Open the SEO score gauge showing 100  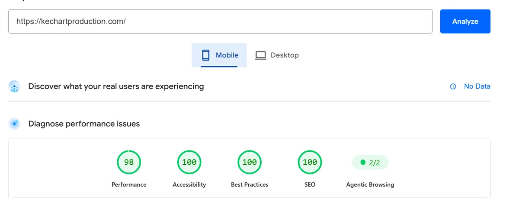pyautogui.click(x=310, y=162)
